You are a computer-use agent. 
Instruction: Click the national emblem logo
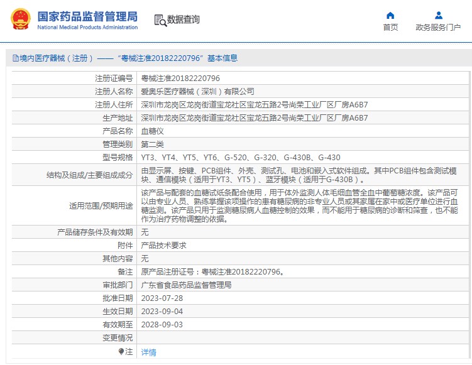click(x=21, y=19)
